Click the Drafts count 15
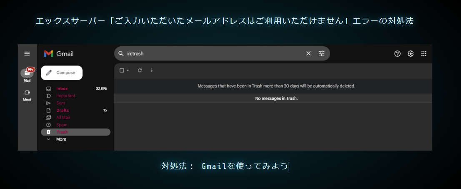Viewport: 461px width, 189px height. click(x=105, y=111)
